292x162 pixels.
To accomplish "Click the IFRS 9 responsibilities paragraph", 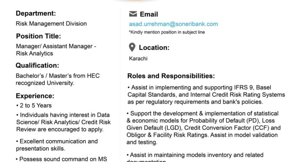I will 205,95.
